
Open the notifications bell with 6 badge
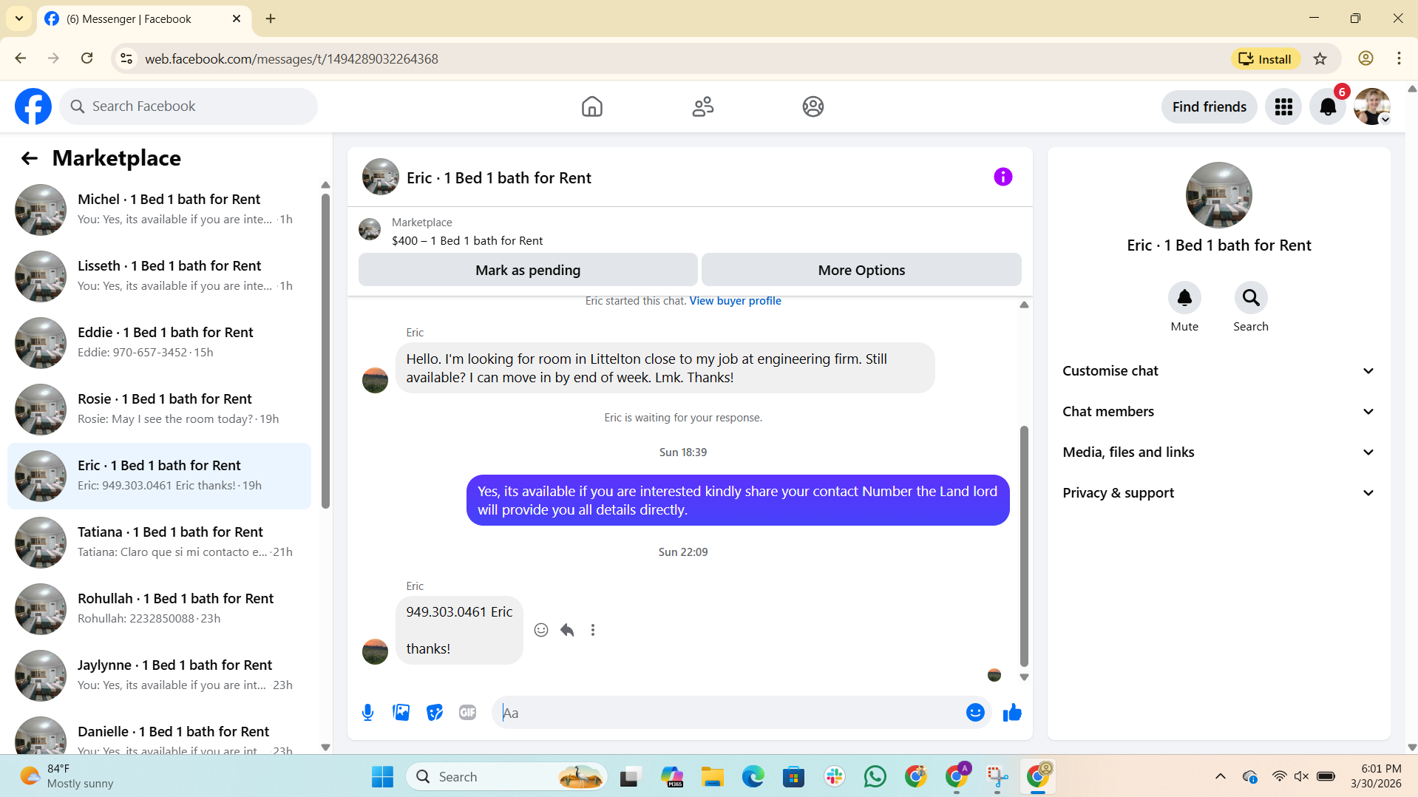(1328, 106)
